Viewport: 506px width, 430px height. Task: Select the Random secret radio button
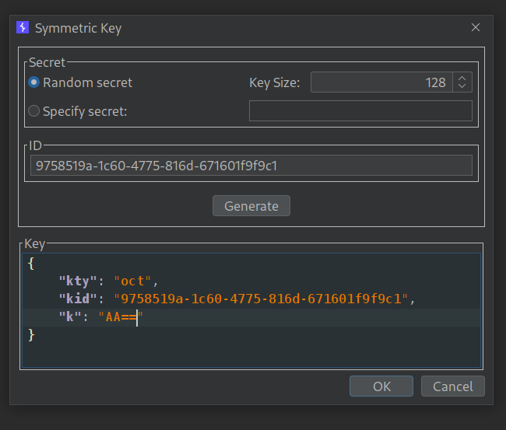[34, 82]
